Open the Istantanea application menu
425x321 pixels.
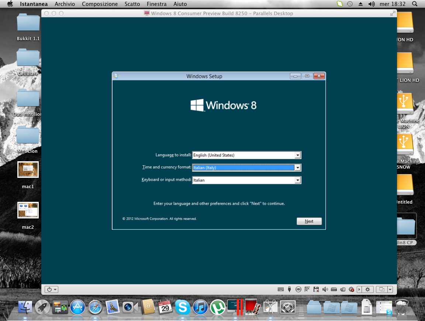click(x=34, y=4)
